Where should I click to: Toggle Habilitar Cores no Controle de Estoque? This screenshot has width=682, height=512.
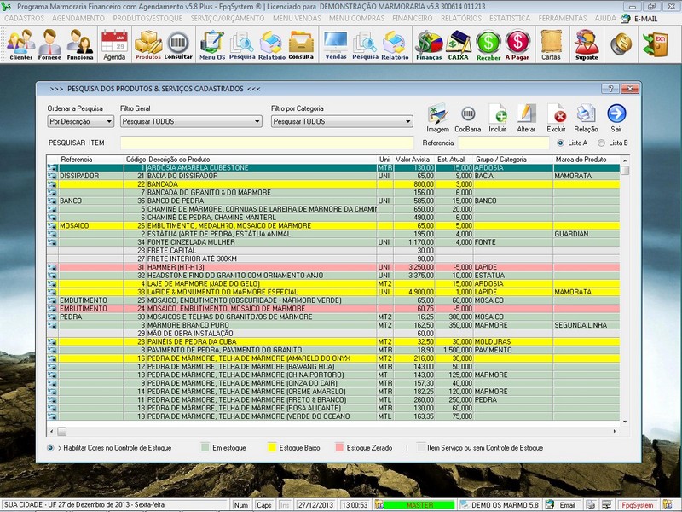(51, 447)
